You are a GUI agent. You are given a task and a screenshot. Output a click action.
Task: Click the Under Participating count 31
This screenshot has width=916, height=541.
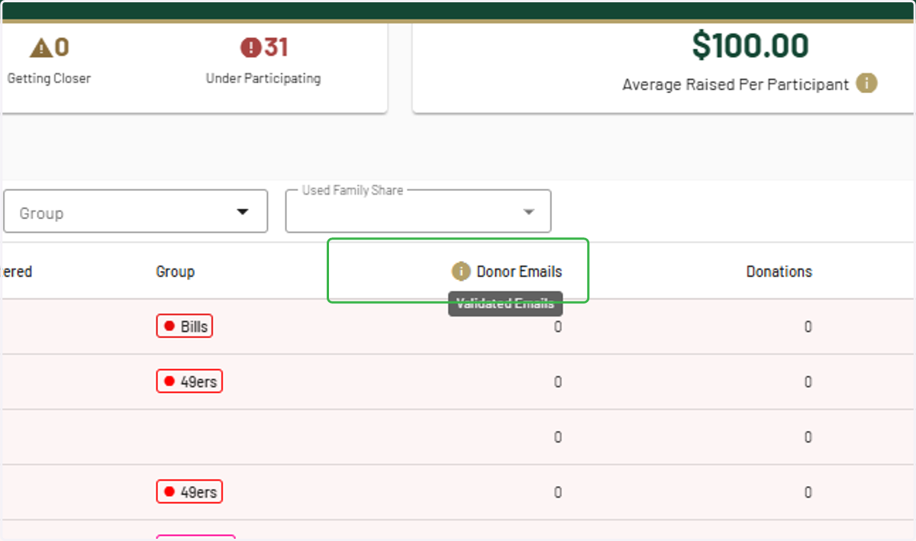276,48
